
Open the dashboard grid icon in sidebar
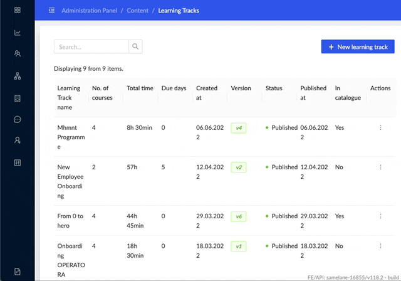point(18,11)
